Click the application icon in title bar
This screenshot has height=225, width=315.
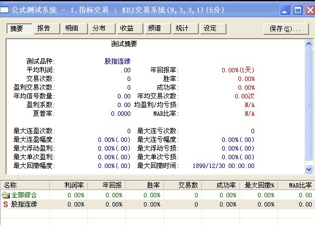[4, 10]
